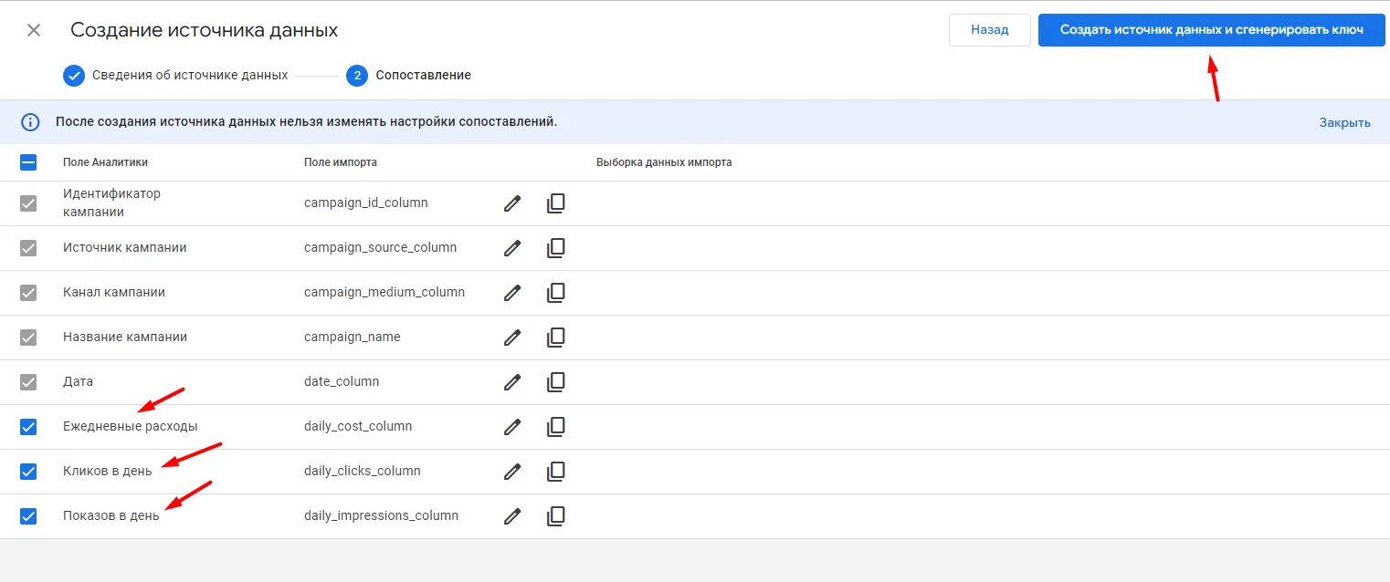Edit the campaign_name mapping
The image size is (1390, 582).
[512, 338]
